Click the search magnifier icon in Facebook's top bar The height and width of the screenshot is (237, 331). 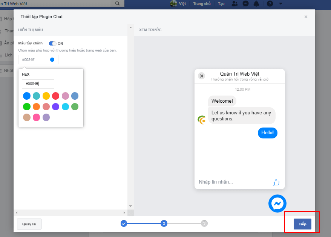(x=117, y=3)
